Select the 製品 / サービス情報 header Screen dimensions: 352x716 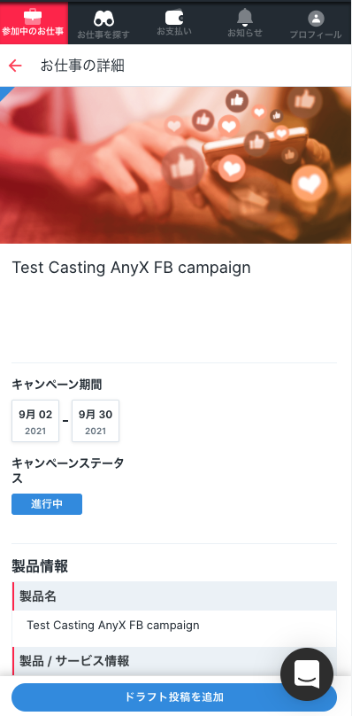[174, 660]
